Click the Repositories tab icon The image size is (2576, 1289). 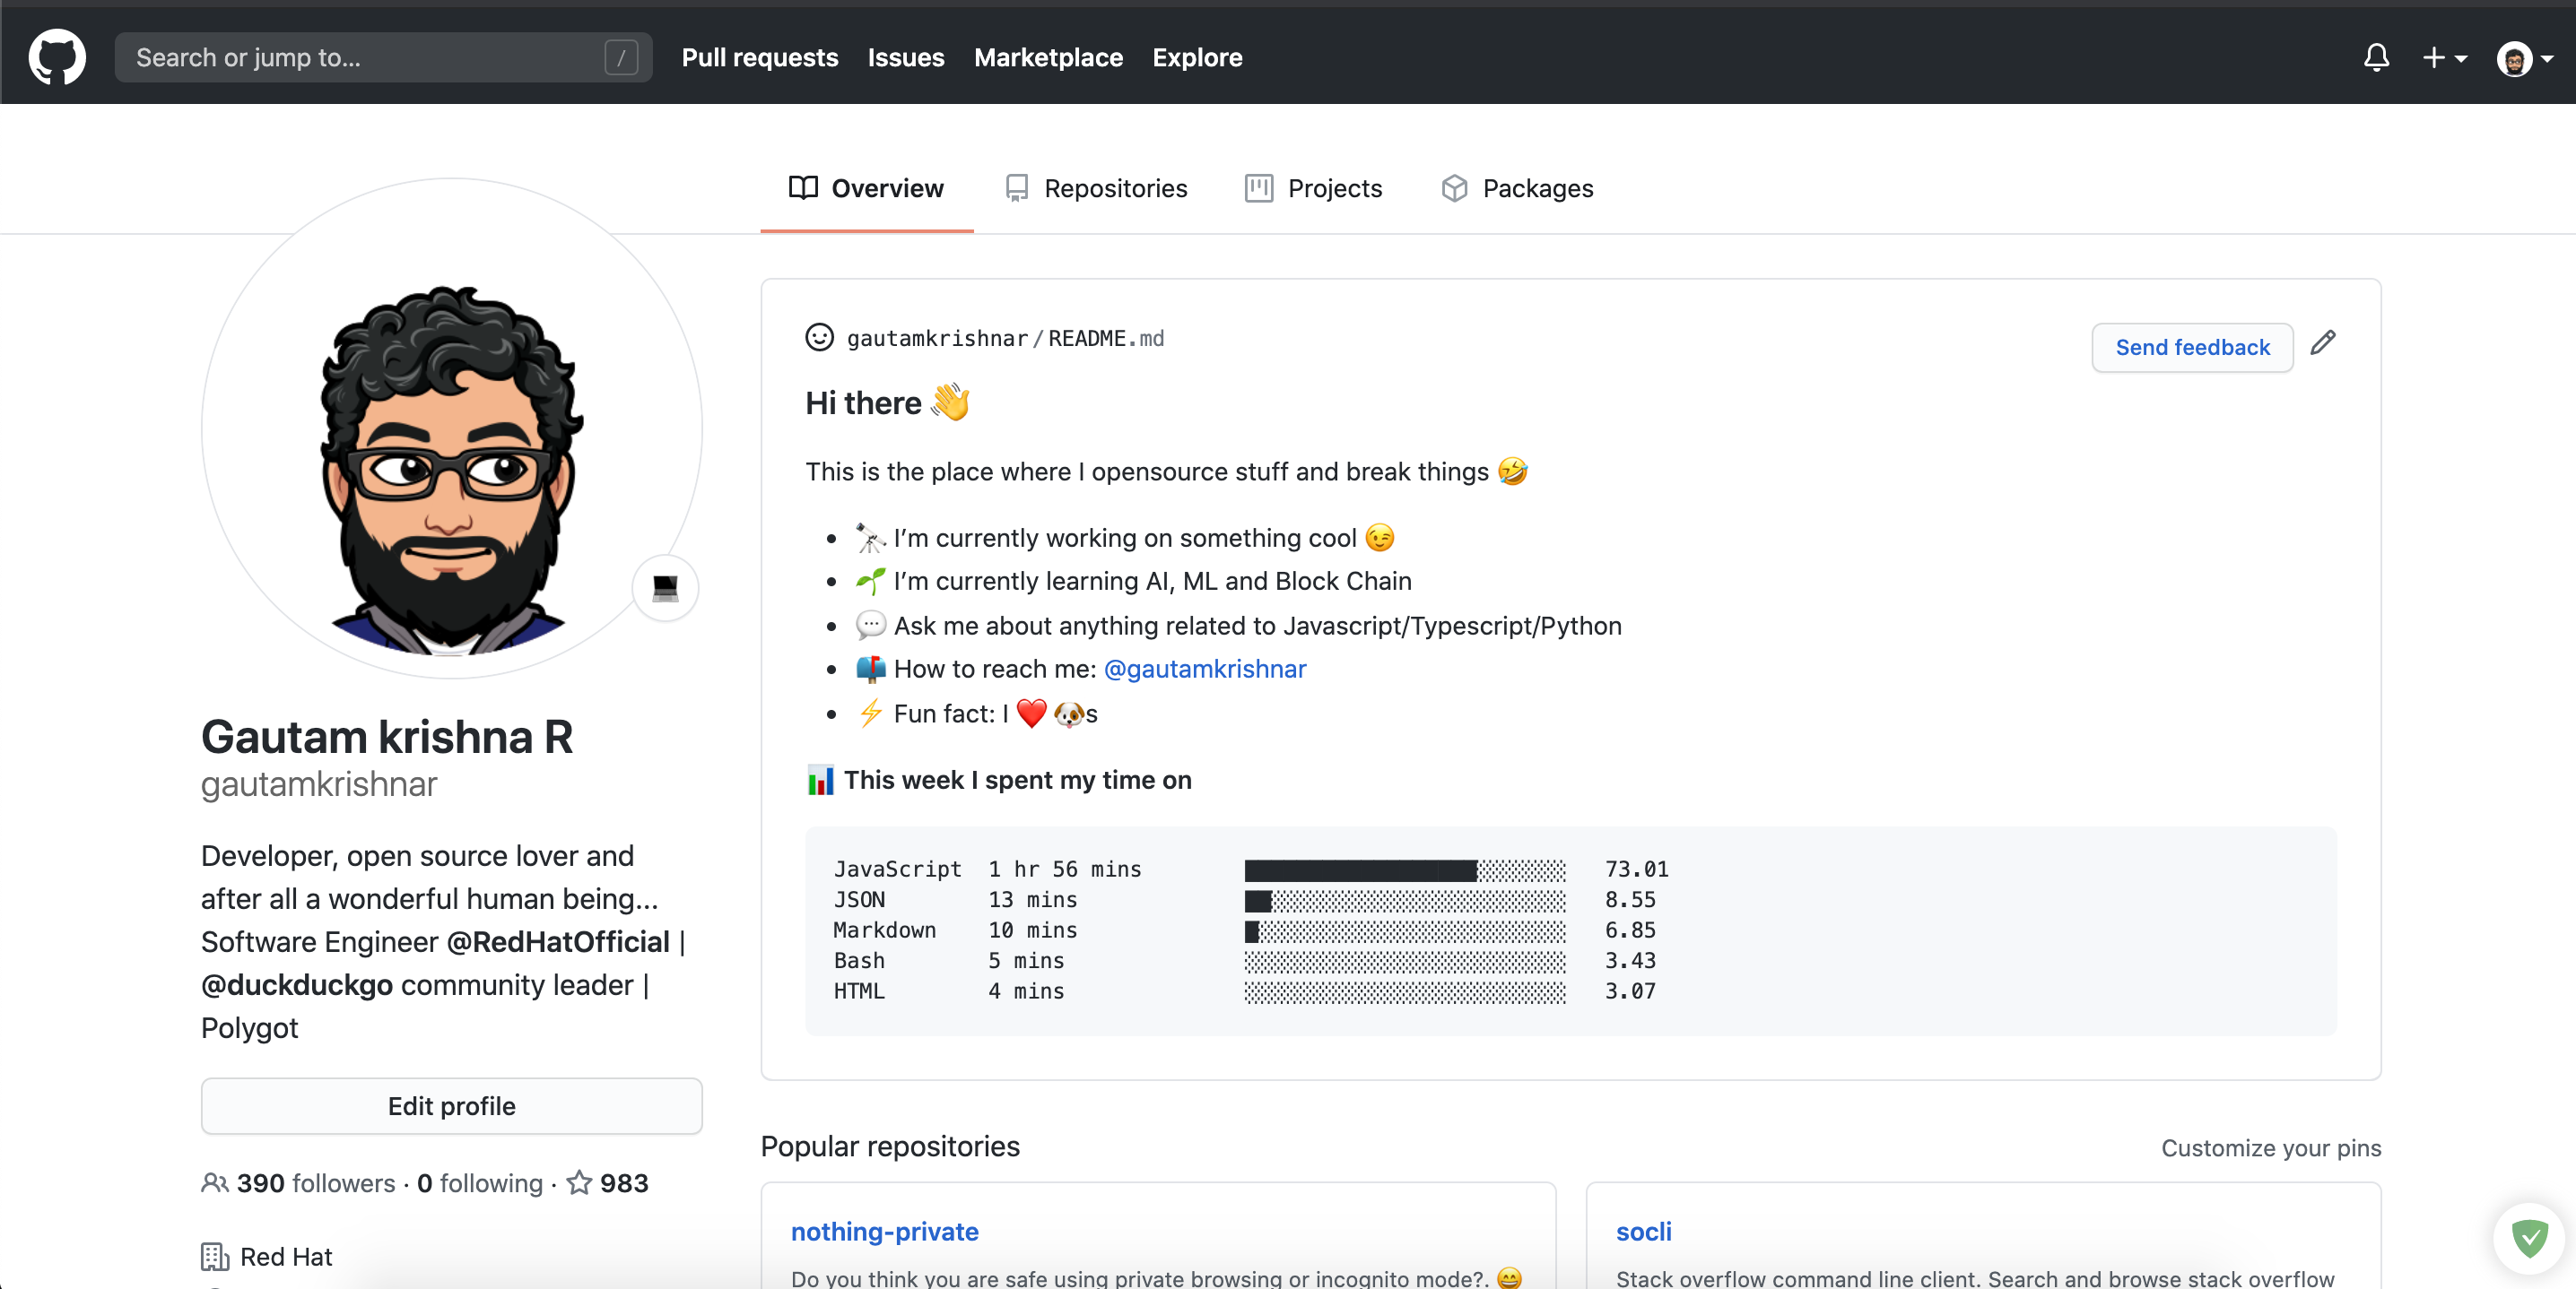tap(1016, 186)
